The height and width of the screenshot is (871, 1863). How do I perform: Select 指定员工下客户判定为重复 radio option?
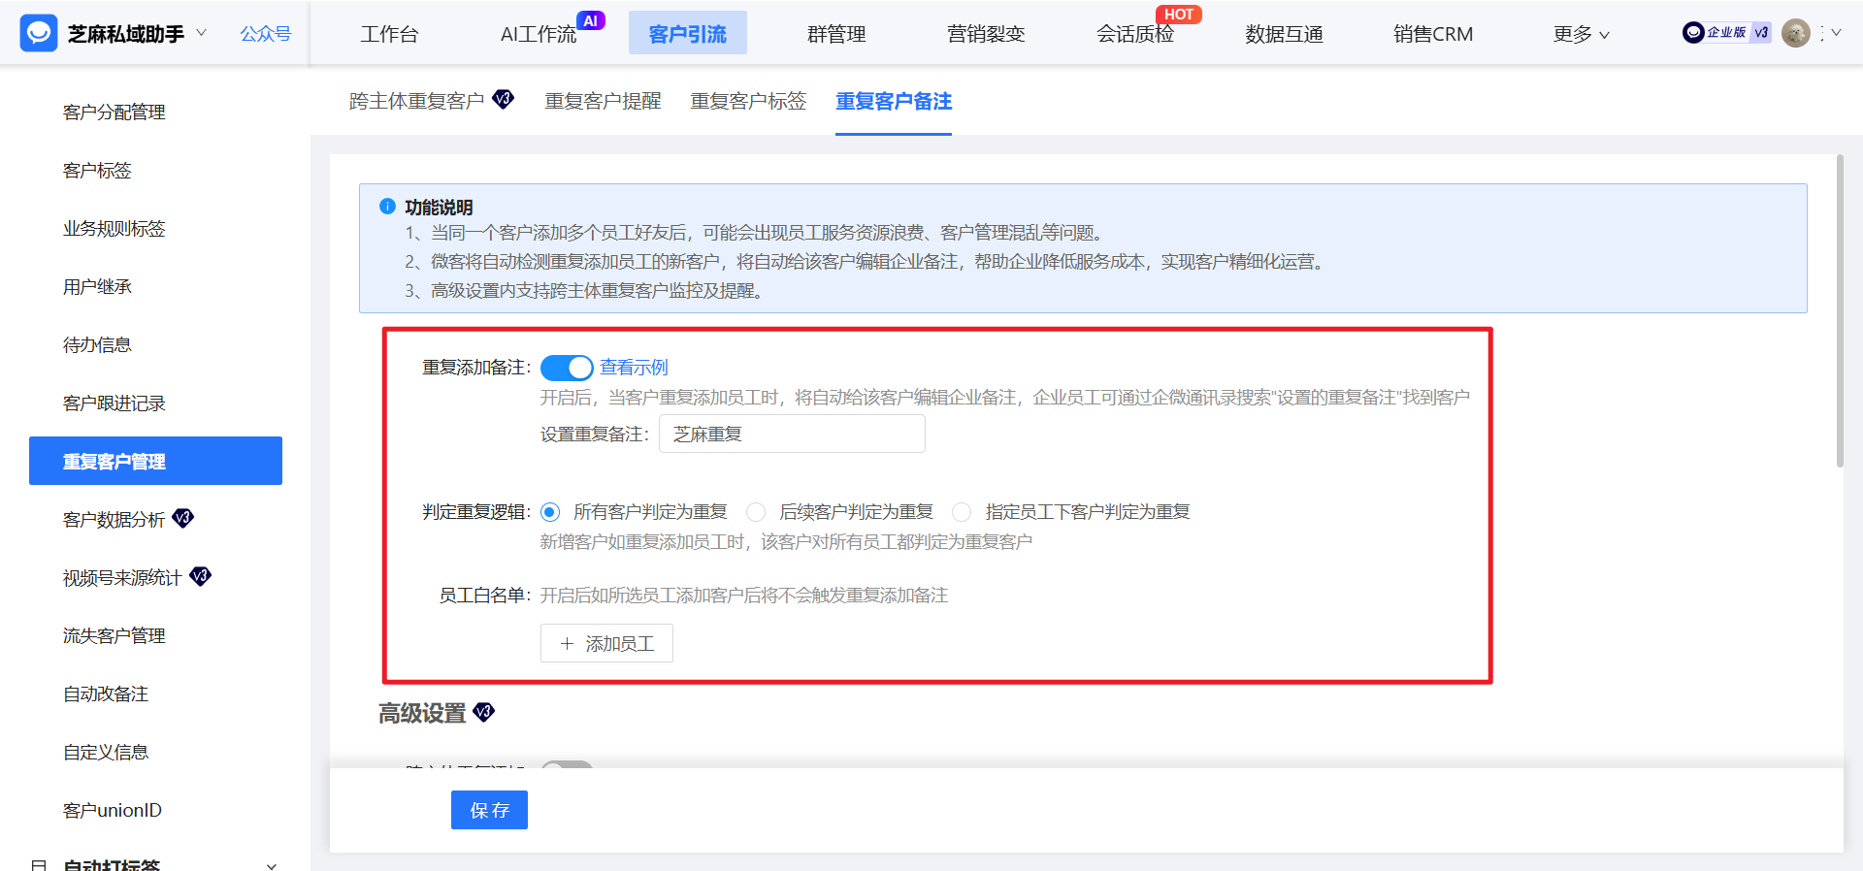(962, 512)
